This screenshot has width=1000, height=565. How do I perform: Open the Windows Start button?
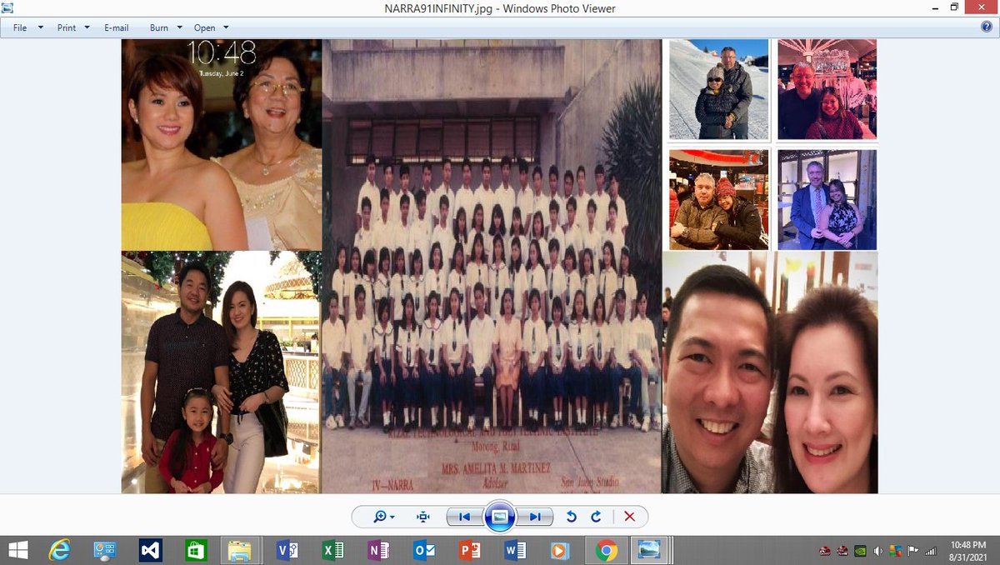click(17, 550)
